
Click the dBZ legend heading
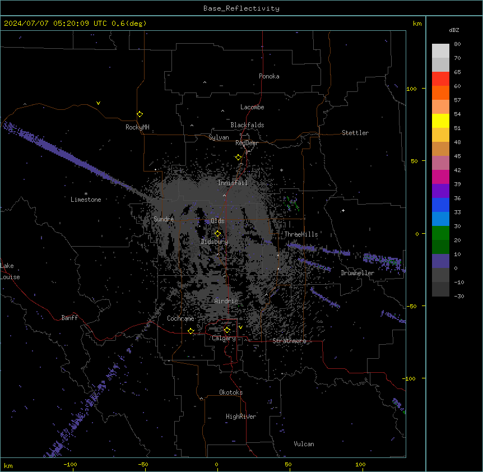454,30
